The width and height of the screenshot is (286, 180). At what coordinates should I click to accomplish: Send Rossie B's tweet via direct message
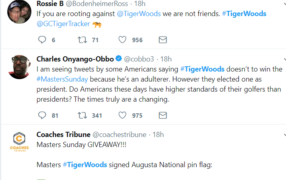point(163,40)
